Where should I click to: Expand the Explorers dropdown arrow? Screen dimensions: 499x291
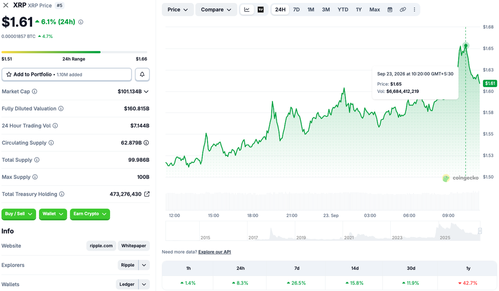click(x=144, y=265)
